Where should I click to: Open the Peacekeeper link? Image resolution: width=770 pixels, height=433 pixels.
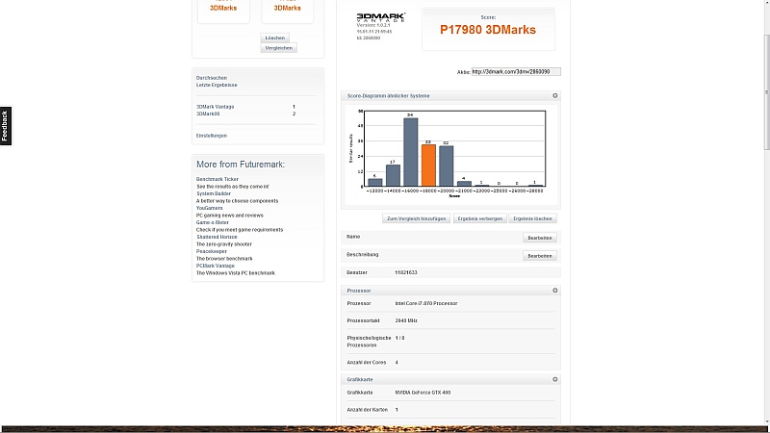click(x=211, y=251)
